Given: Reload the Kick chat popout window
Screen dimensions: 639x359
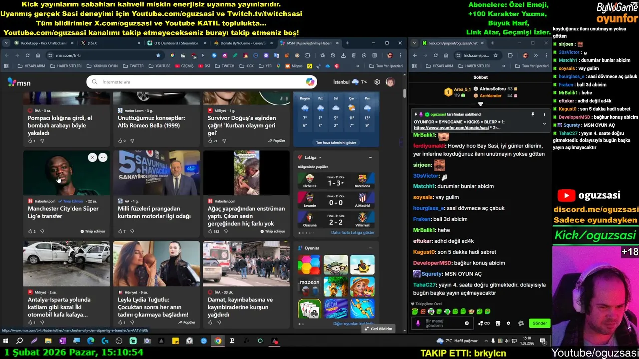Looking at the screenshot, I should (435, 55).
